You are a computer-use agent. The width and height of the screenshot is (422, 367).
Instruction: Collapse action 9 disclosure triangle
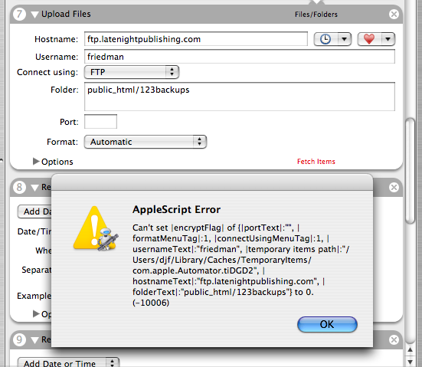(x=34, y=340)
